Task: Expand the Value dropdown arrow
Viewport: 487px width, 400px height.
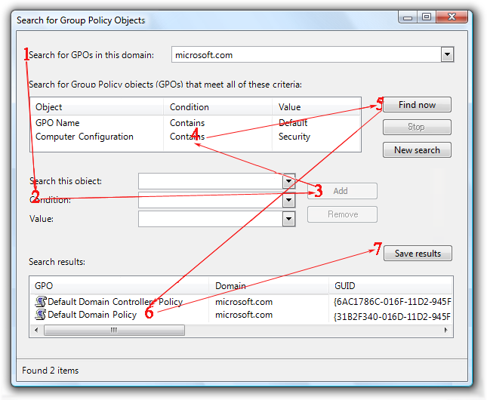Action: 289,219
